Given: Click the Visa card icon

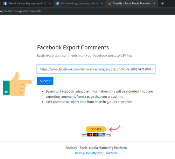Looking at the screenshot, I should coord(84,135).
